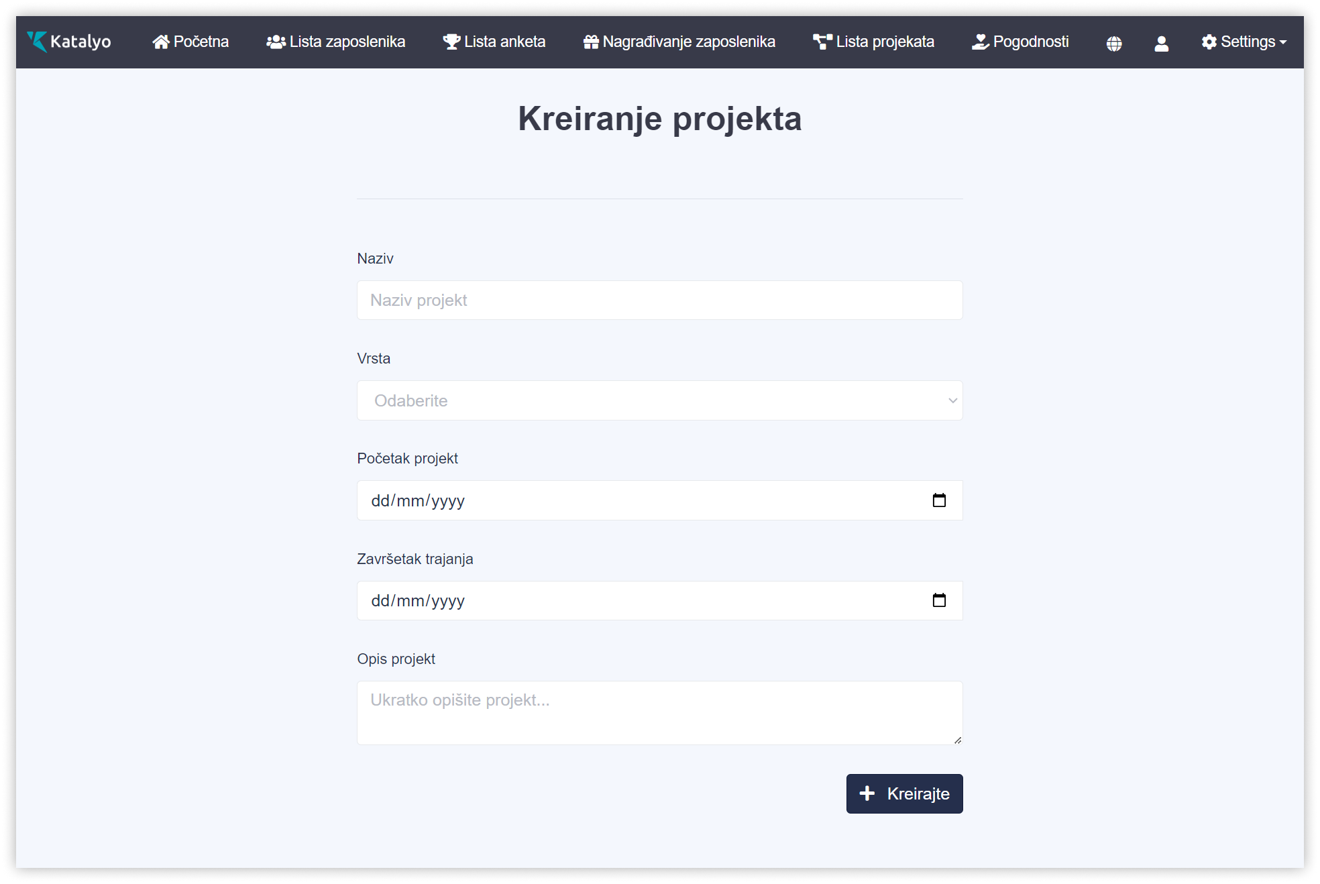This screenshot has width=1320, height=884.
Task: Go to Lista projekata menu item
Action: point(884,42)
